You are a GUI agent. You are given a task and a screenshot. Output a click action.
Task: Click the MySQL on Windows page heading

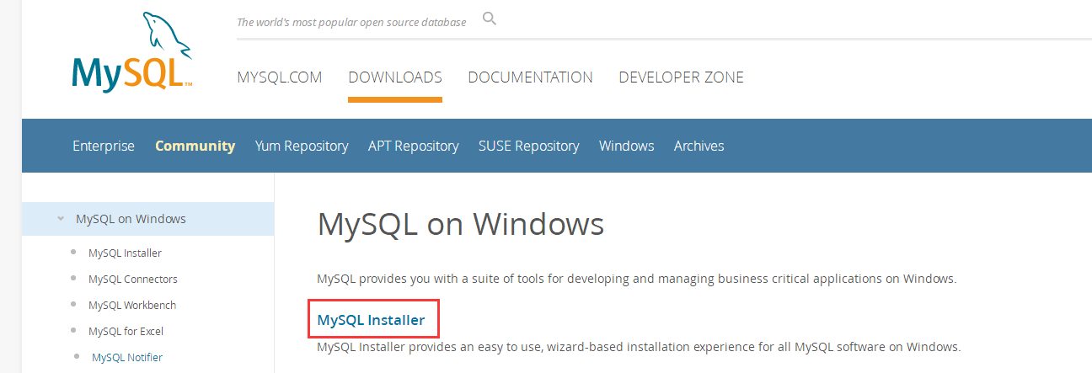(x=461, y=225)
